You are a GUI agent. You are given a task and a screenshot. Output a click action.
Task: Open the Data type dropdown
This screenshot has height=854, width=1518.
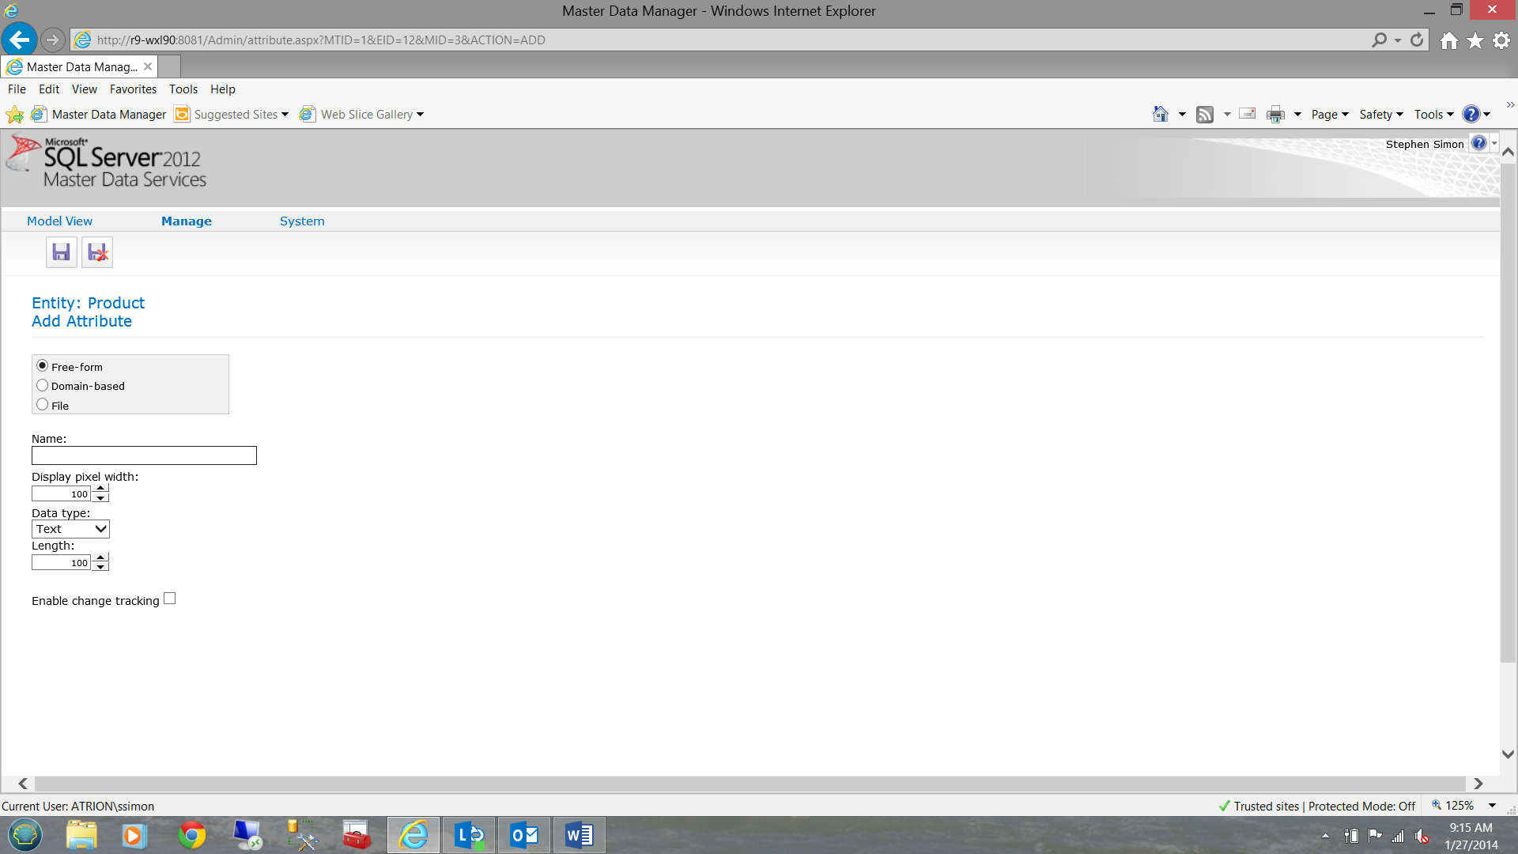tap(70, 529)
